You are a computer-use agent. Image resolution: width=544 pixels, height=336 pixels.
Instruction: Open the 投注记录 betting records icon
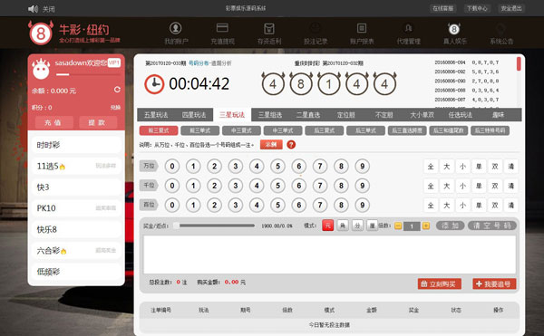(315, 28)
